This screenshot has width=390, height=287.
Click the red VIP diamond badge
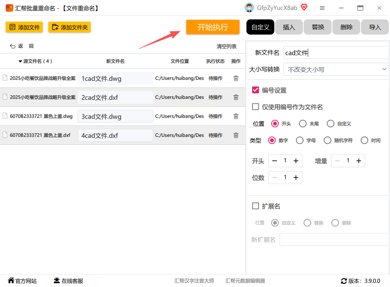(x=304, y=7)
